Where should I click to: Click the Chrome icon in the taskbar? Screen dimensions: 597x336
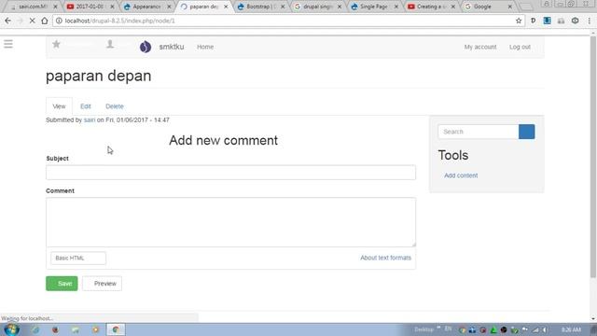(116, 329)
